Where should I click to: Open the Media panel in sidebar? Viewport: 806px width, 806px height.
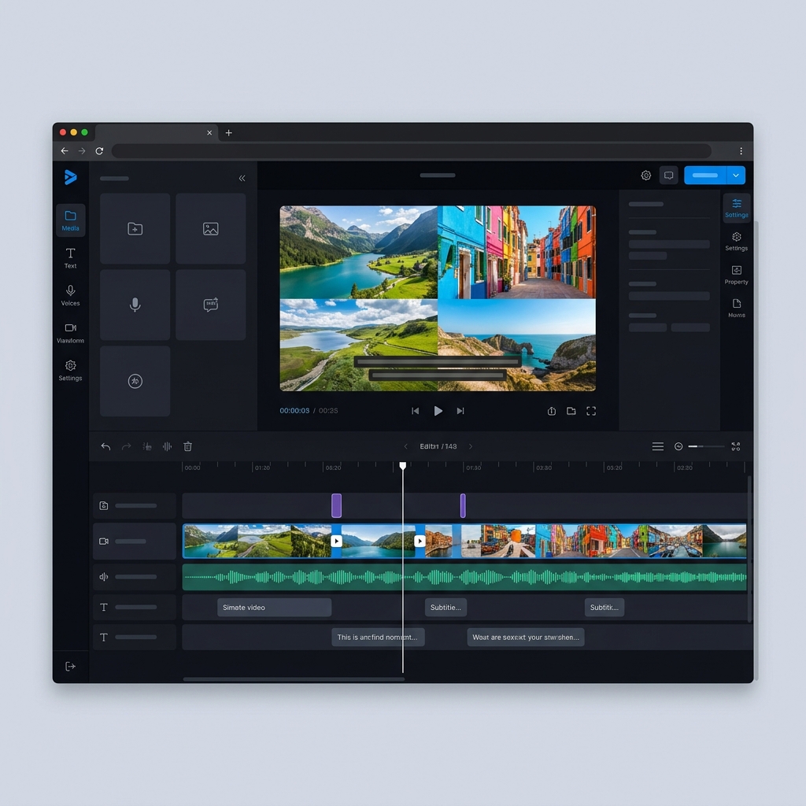(70, 220)
